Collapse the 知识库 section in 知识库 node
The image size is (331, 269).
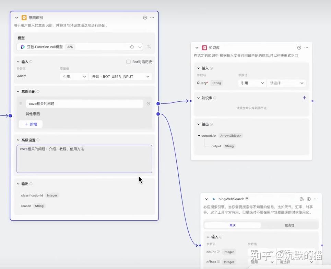pyautogui.click(x=199, y=98)
